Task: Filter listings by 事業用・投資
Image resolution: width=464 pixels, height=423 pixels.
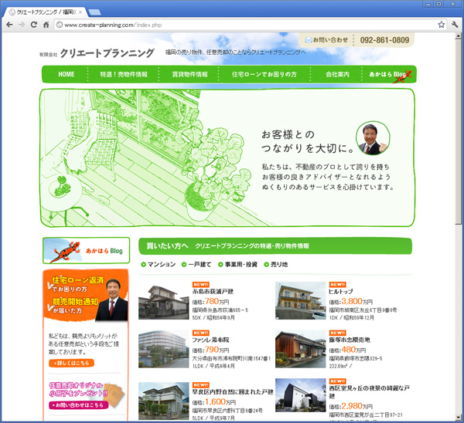Action: point(237,264)
